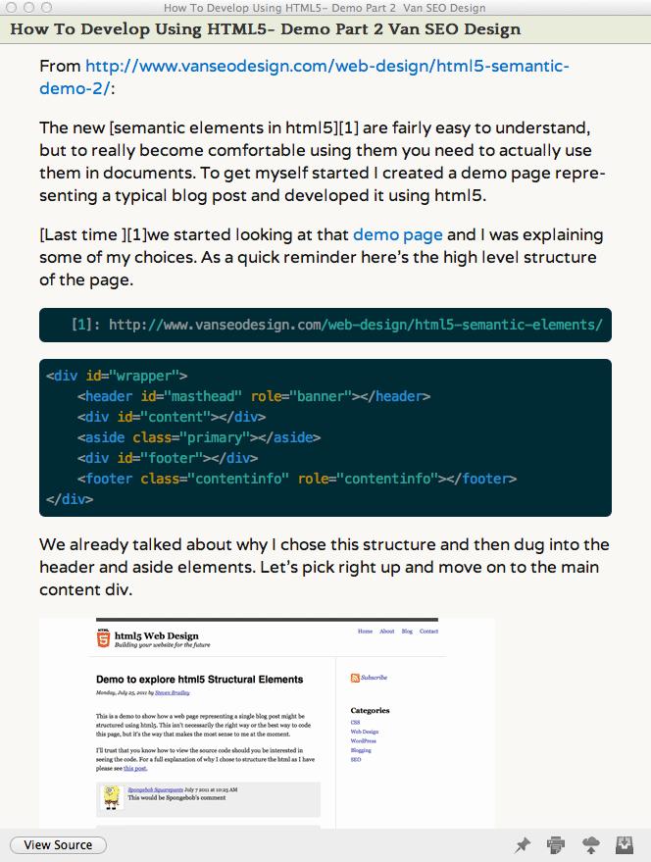The image size is (651, 862).
Task: Close the window with the close button
Action: click(x=12, y=8)
